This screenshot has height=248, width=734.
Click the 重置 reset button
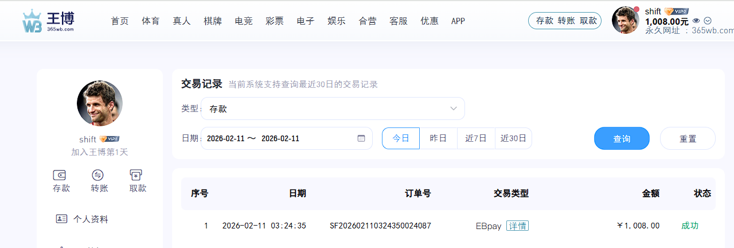pos(688,138)
